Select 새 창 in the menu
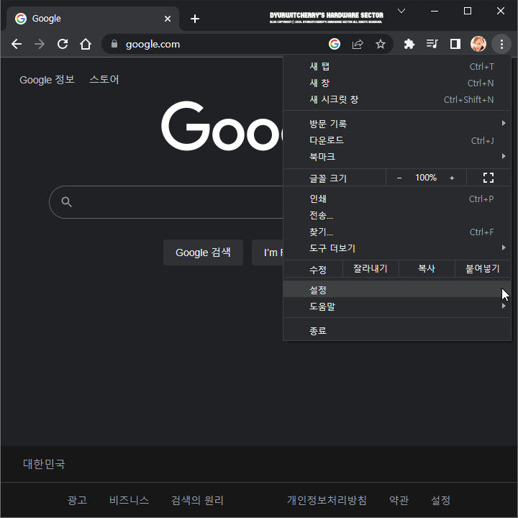This screenshot has width=518, height=518. (x=397, y=83)
